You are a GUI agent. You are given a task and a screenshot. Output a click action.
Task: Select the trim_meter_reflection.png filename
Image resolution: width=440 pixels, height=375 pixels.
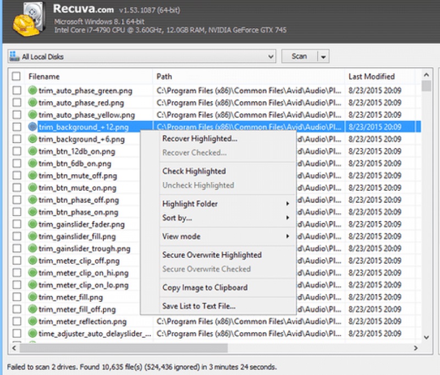coord(82,322)
